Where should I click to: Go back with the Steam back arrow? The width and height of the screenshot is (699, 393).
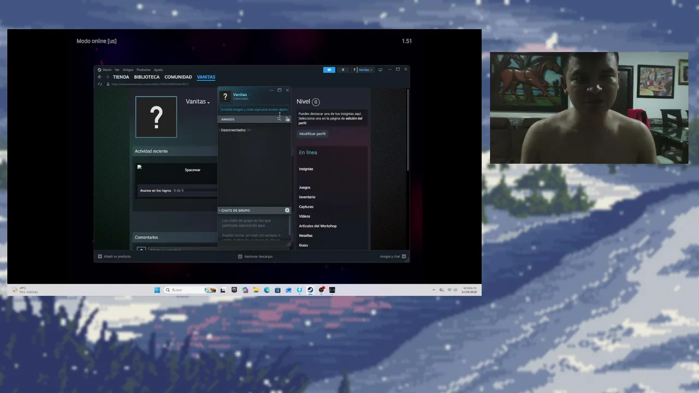[x=99, y=77]
